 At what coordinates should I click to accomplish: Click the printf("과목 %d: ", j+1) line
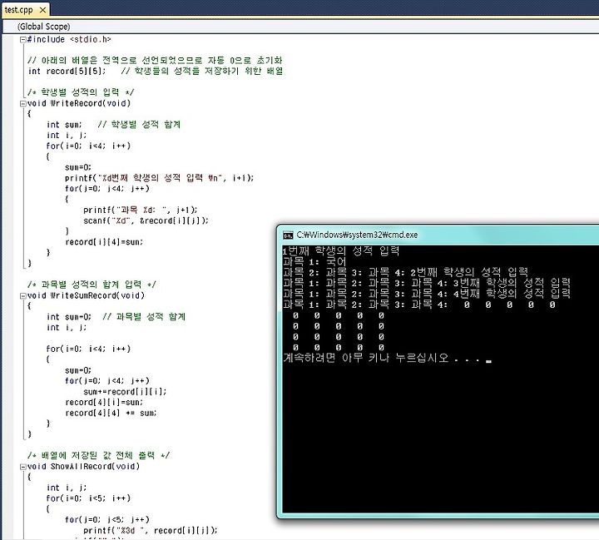pos(141,210)
